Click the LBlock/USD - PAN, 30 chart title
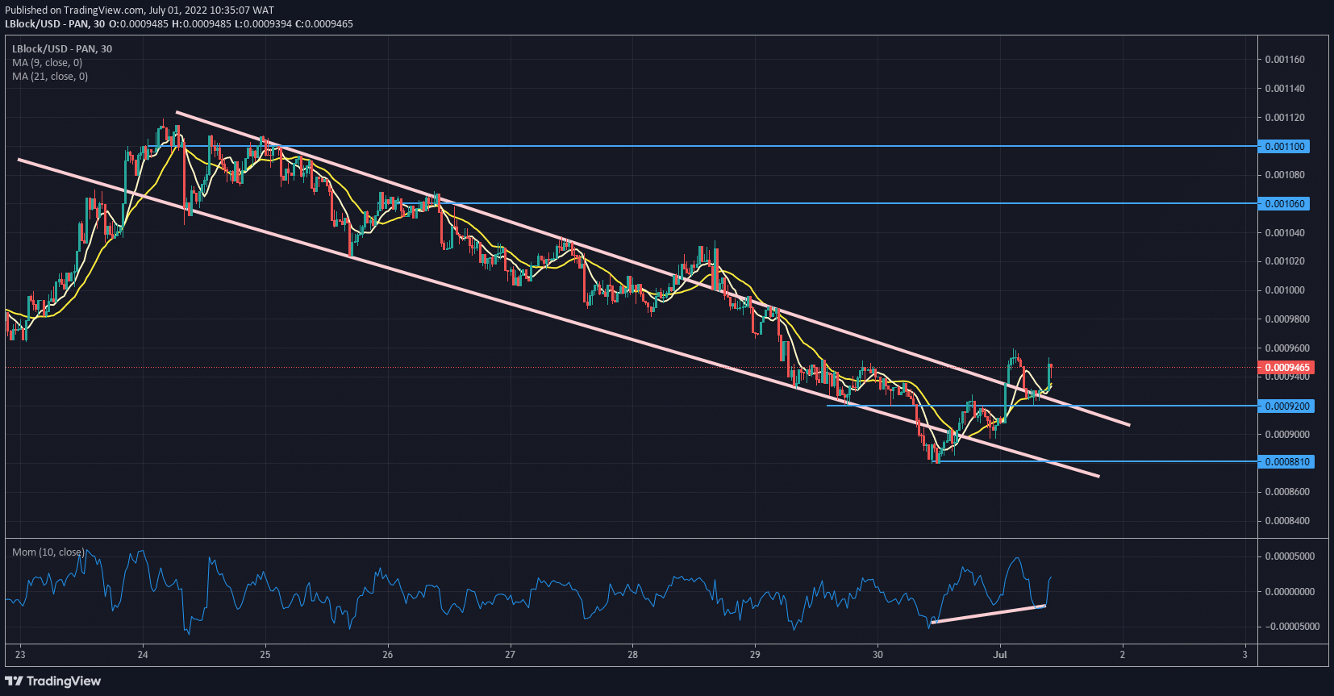The width and height of the screenshot is (1334, 696). [x=62, y=49]
